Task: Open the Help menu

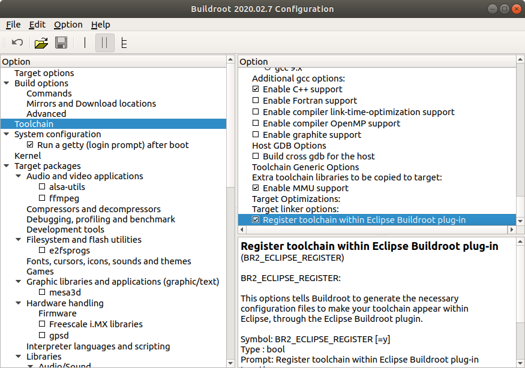Action: coord(100,25)
